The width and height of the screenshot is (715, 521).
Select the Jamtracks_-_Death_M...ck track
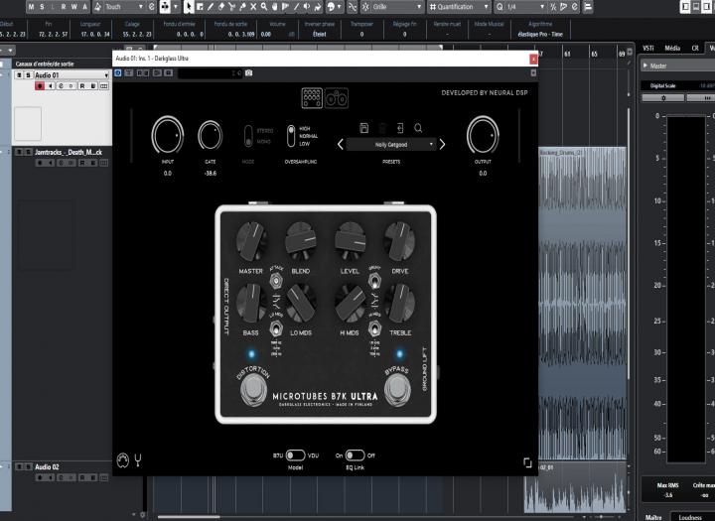(x=69, y=152)
